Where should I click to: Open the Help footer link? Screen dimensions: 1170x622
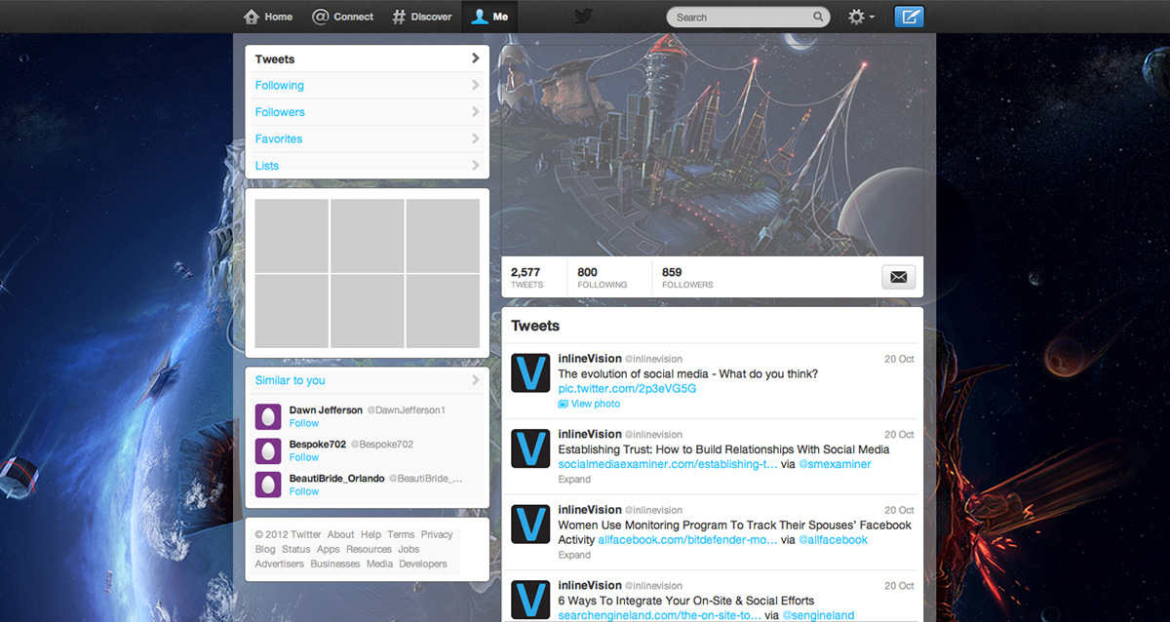[x=370, y=534]
